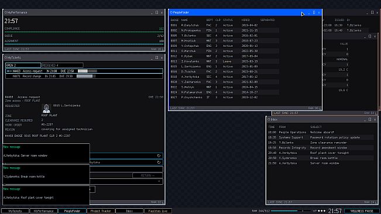The height and width of the screenshot is (214, 381).
Task: Minimize the Facilities Live window
Action: tap(365, 36)
